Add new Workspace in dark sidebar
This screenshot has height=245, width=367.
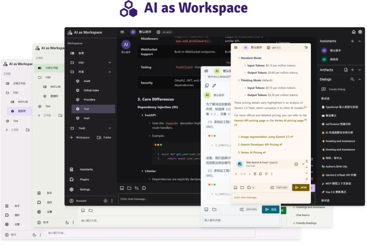80,137
